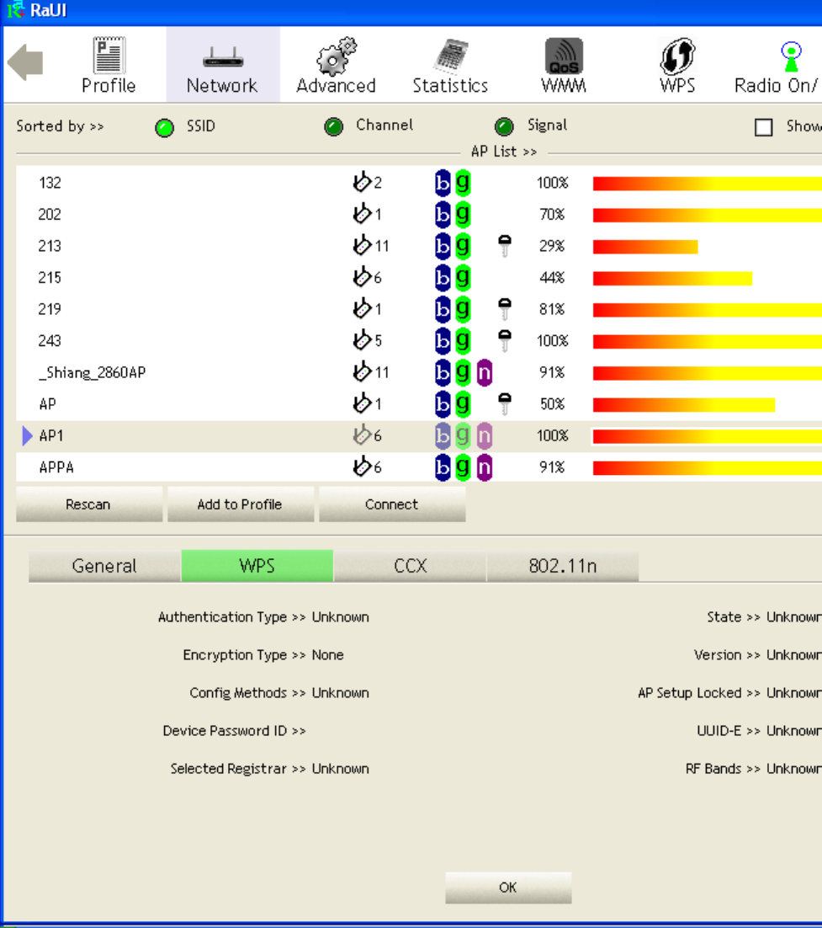Open the Profile page icon
Screen dimensions: 822x928
tap(109, 55)
